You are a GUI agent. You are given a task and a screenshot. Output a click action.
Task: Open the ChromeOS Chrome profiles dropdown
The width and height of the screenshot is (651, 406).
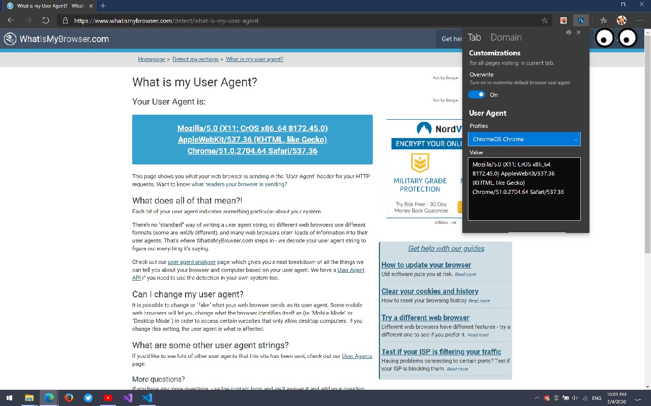(x=524, y=139)
